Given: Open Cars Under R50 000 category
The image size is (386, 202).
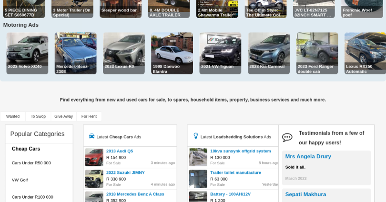Looking at the screenshot, I should click(x=31, y=163).
